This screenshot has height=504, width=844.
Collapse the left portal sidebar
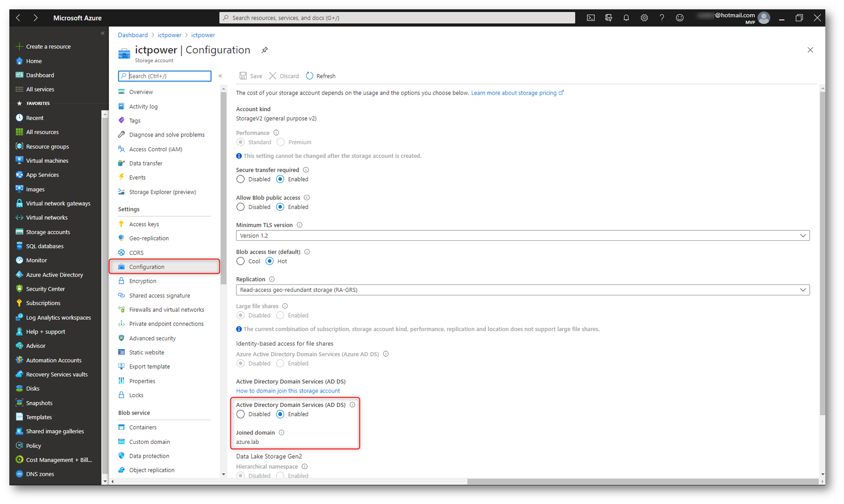point(103,33)
